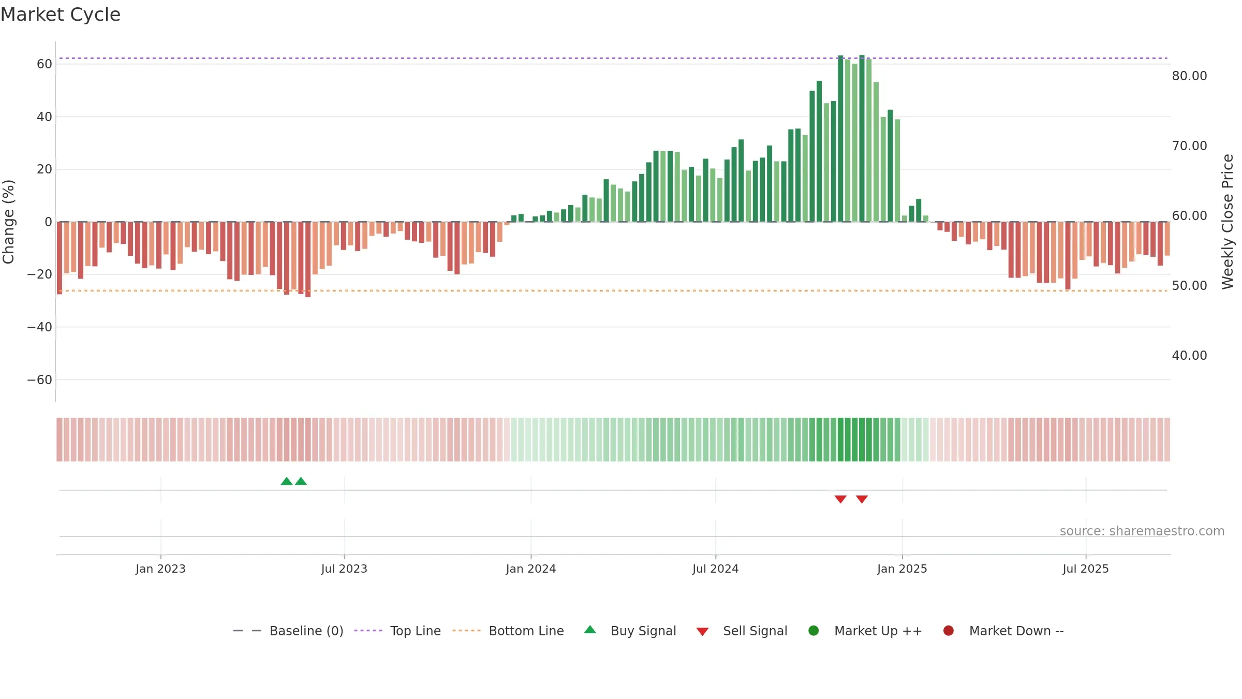This screenshot has height=699, width=1242.
Task: Click the orange dotted Bottom Line legend sample
Action: point(466,631)
